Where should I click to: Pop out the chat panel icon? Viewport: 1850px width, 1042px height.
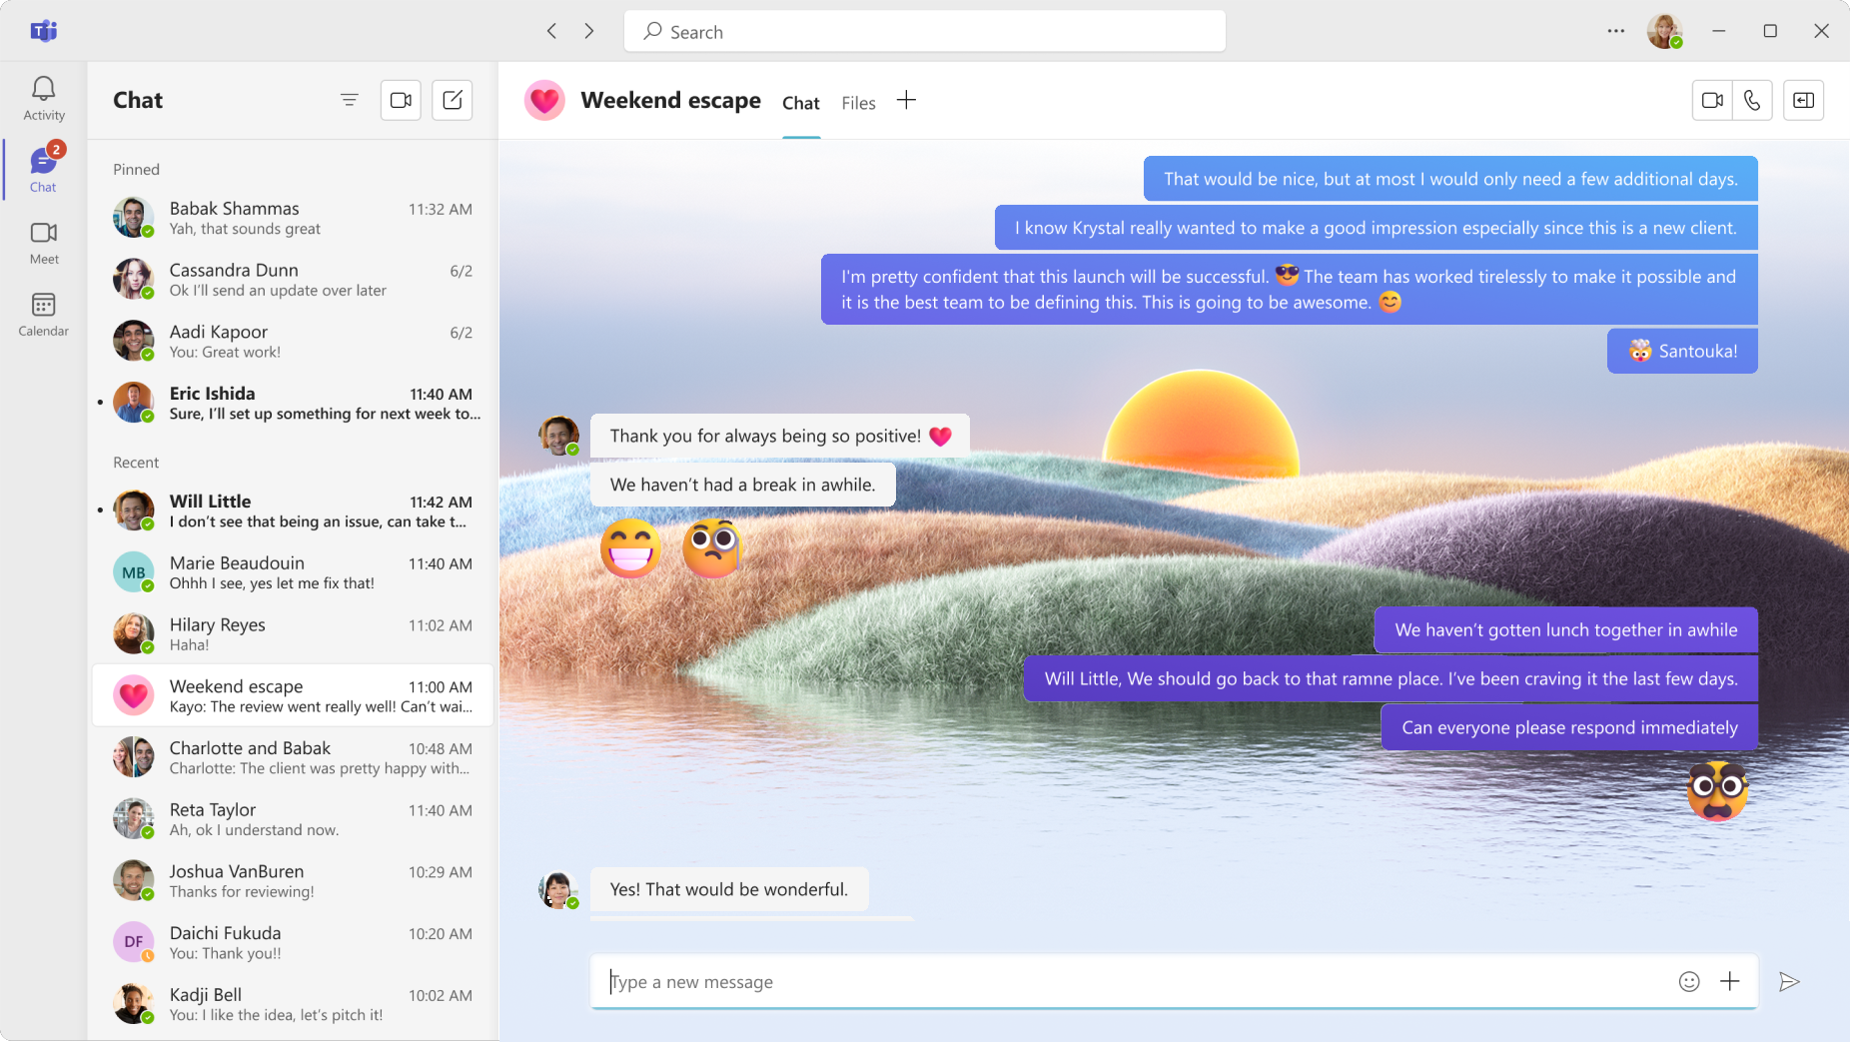click(1804, 100)
